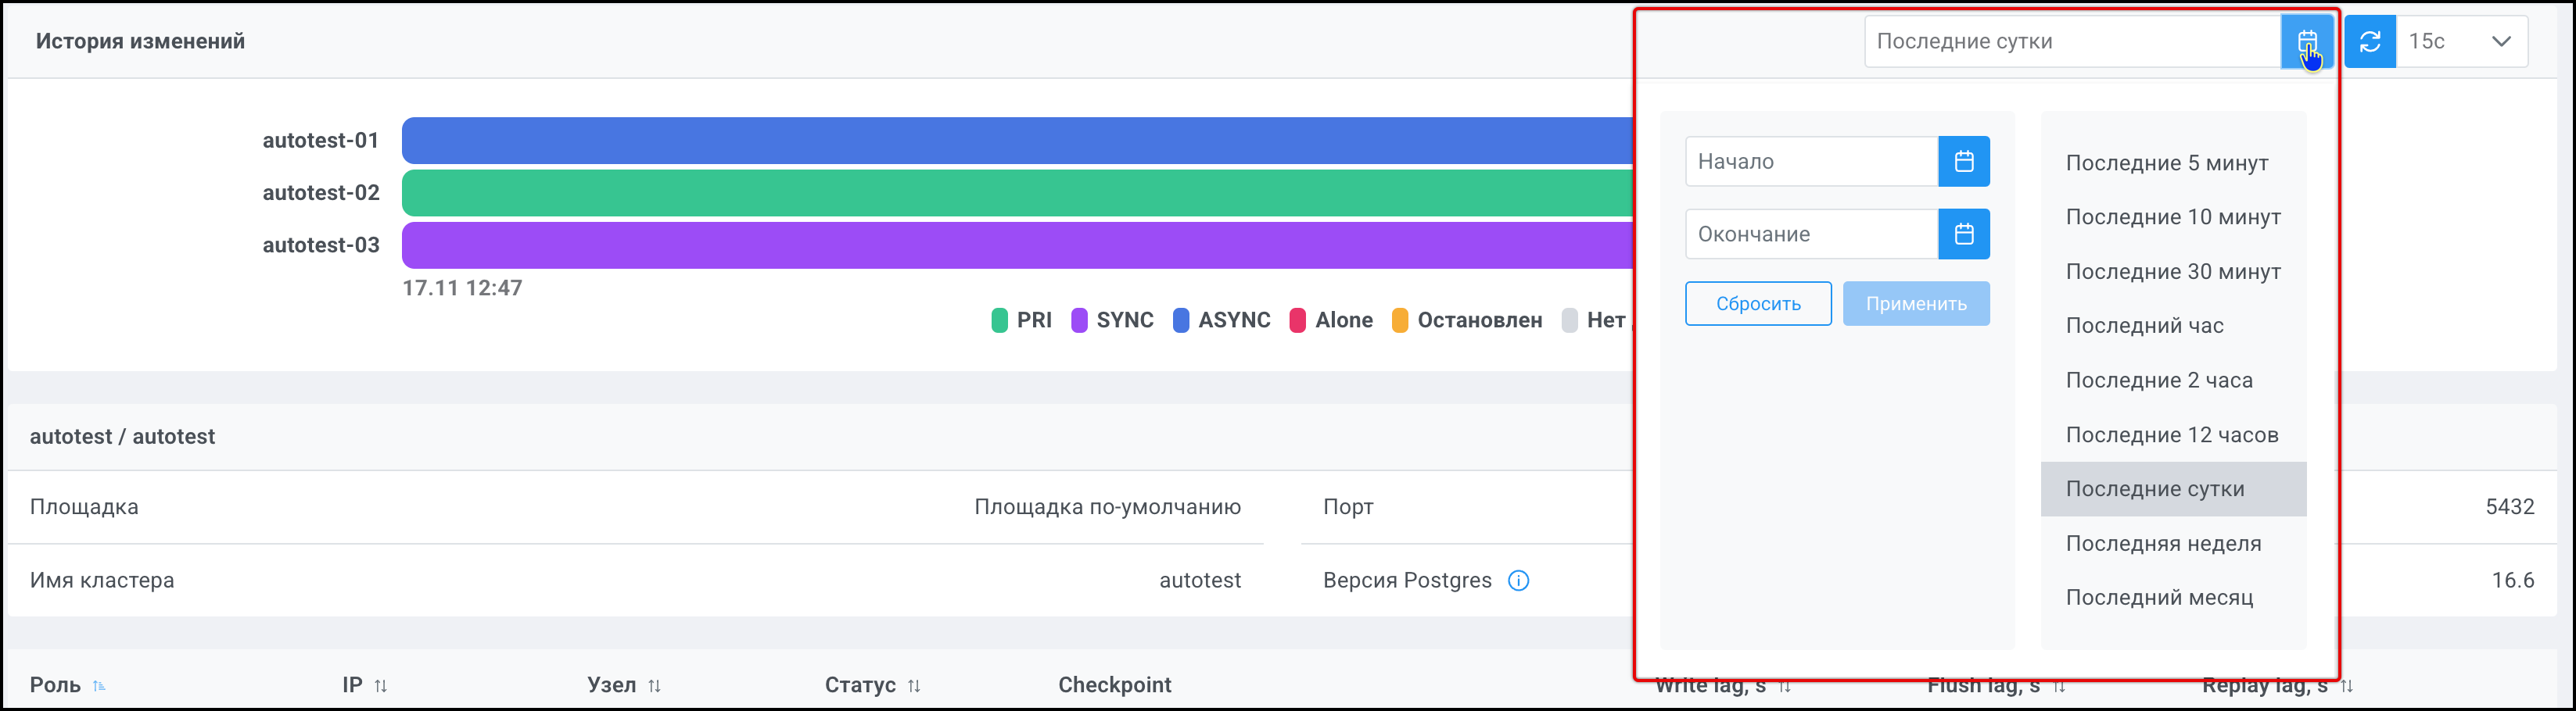Select the Последние 5 минут preset
This screenshot has height=711, width=2576.
pyautogui.click(x=2166, y=163)
